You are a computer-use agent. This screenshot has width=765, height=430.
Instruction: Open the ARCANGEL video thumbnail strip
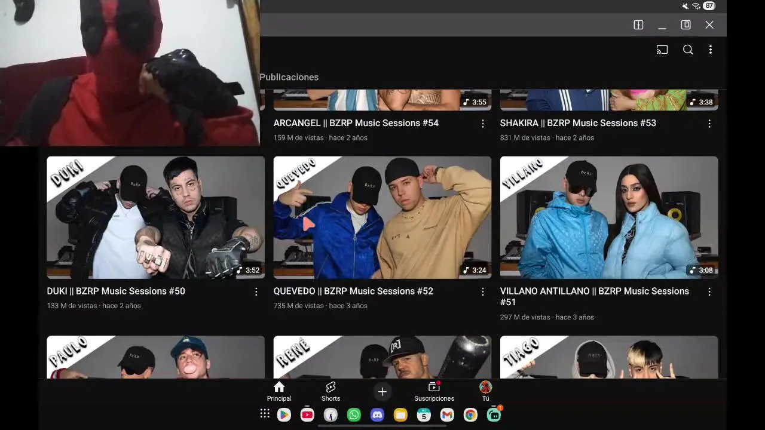tap(382, 100)
